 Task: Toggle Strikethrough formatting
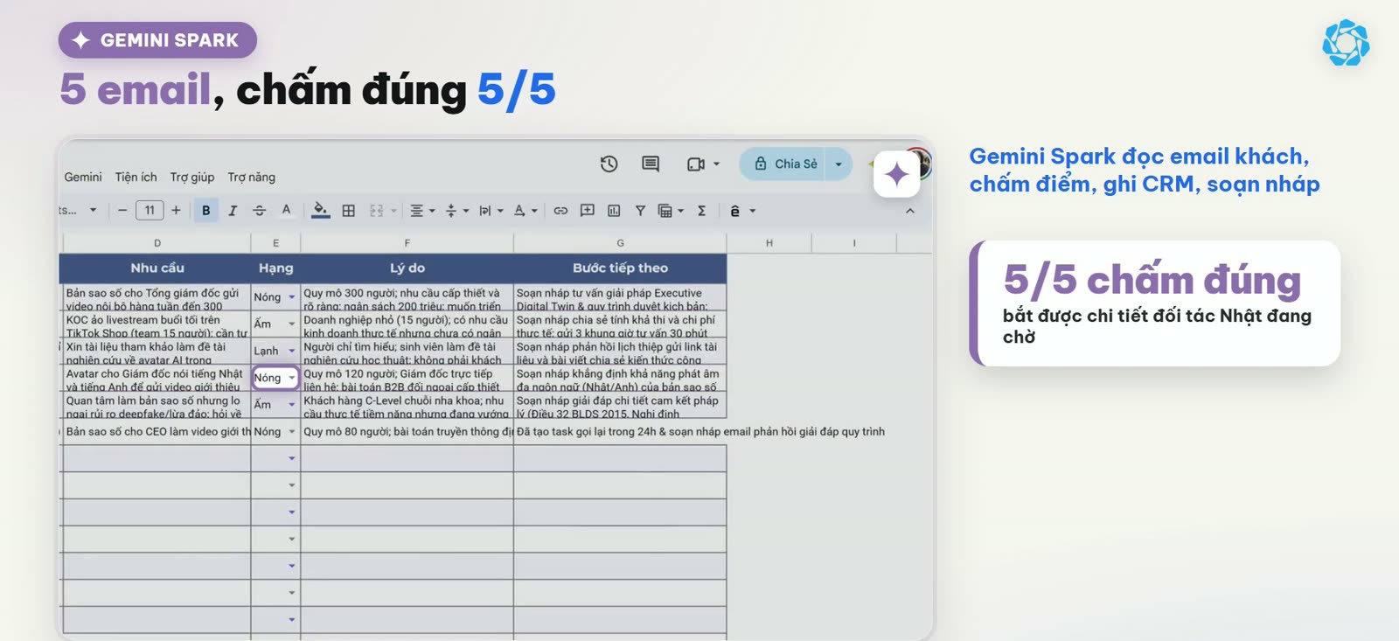pyautogui.click(x=259, y=211)
